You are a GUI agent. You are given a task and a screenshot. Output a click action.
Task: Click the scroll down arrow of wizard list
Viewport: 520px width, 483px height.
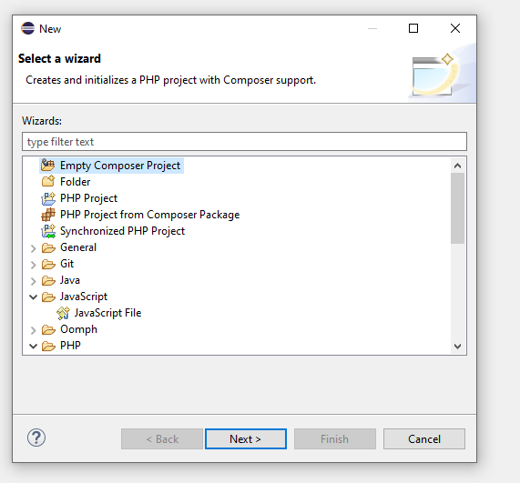(458, 347)
